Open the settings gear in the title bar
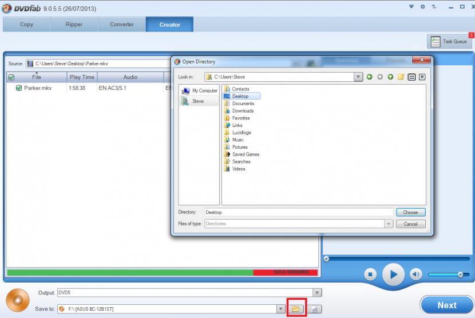Image resolution: width=475 pixels, height=318 pixels. pos(422,7)
